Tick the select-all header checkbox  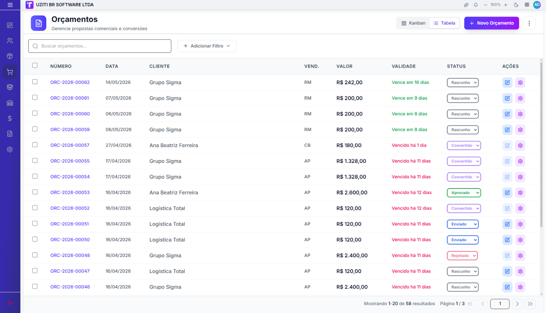tap(35, 65)
